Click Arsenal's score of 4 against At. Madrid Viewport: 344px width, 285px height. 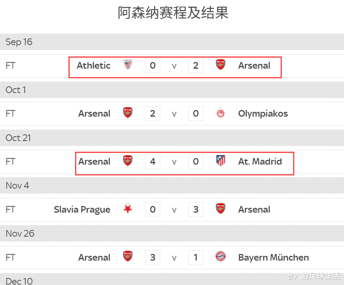pyautogui.click(x=152, y=161)
